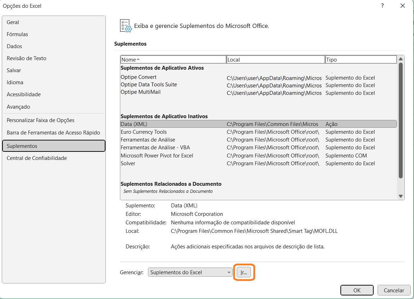Click the Ir... button
Viewport: 414px width, 299px height.
244,272
